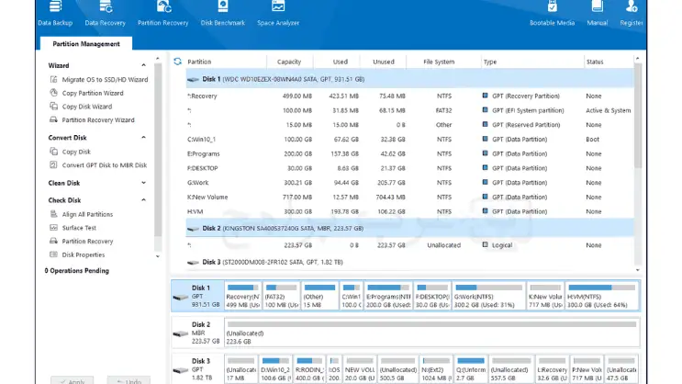Select the Disk 3 GPT label in disk map

(x=198, y=369)
